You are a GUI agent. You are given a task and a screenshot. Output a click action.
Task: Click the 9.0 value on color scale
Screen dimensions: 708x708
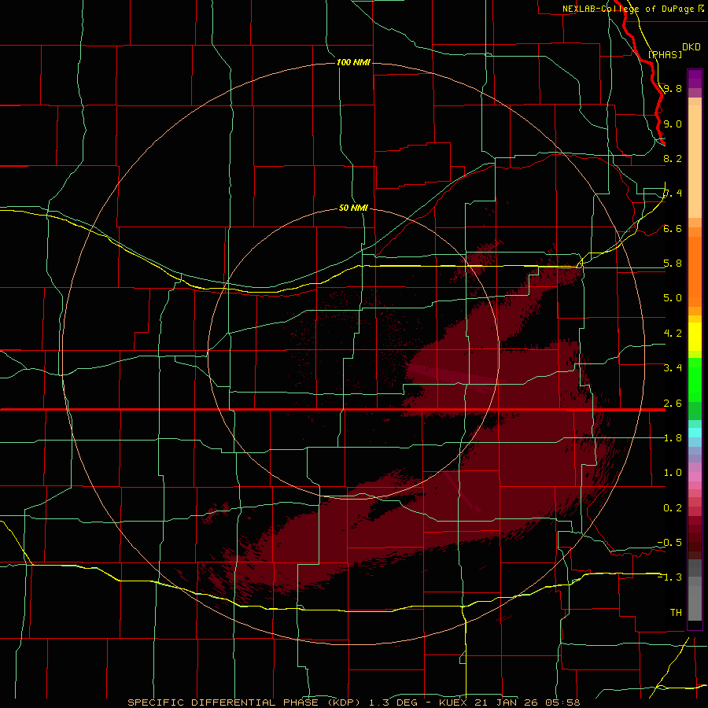pos(673,124)
